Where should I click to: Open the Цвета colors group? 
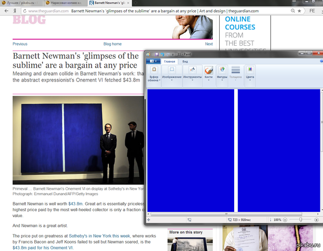(x=250, y=75)
